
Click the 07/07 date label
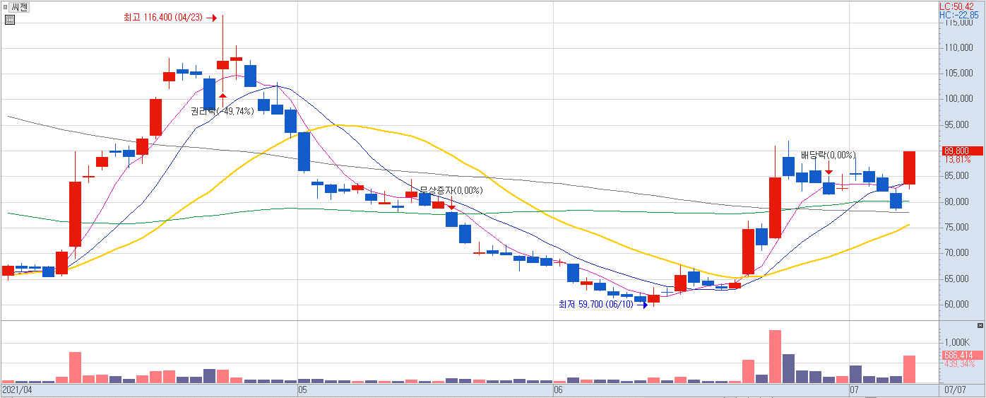(954, 390)
